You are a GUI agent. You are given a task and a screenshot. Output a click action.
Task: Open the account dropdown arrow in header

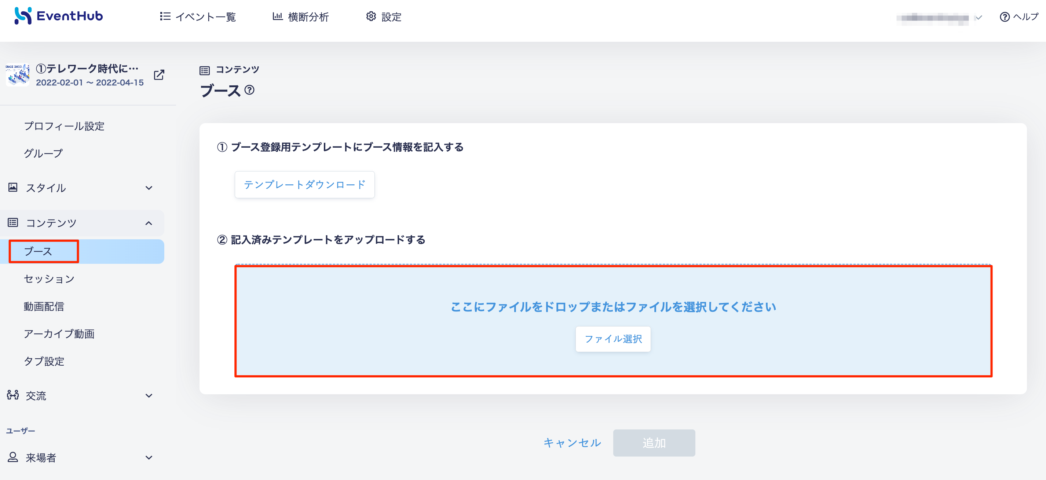click(979, 18)
